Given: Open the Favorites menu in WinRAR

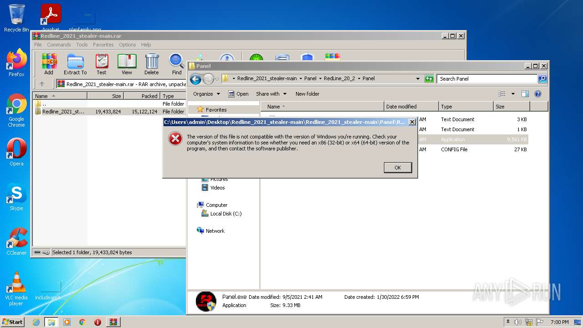Looking at the screenshot, I should (103, 45).
